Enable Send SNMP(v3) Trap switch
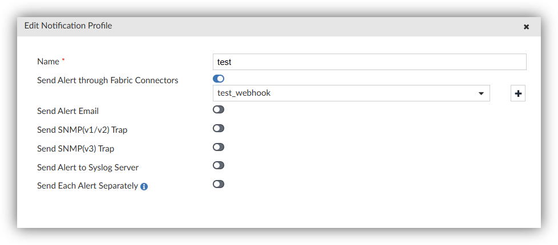 pos(219,147)
